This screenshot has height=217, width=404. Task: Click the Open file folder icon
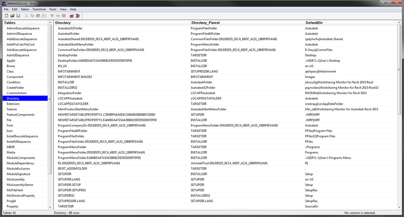(x=12, y=16)
